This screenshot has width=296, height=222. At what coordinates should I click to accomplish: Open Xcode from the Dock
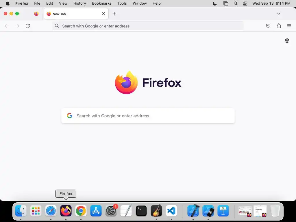[193, 211]
